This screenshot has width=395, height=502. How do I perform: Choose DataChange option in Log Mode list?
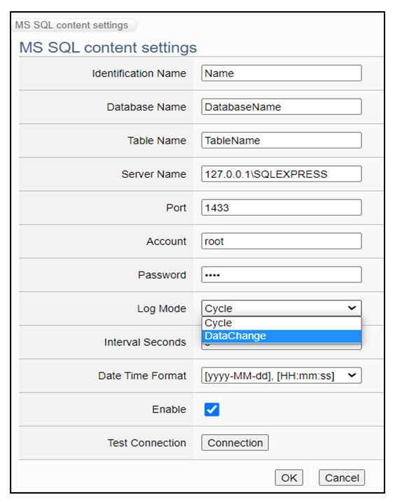click(x=282, y=336)
